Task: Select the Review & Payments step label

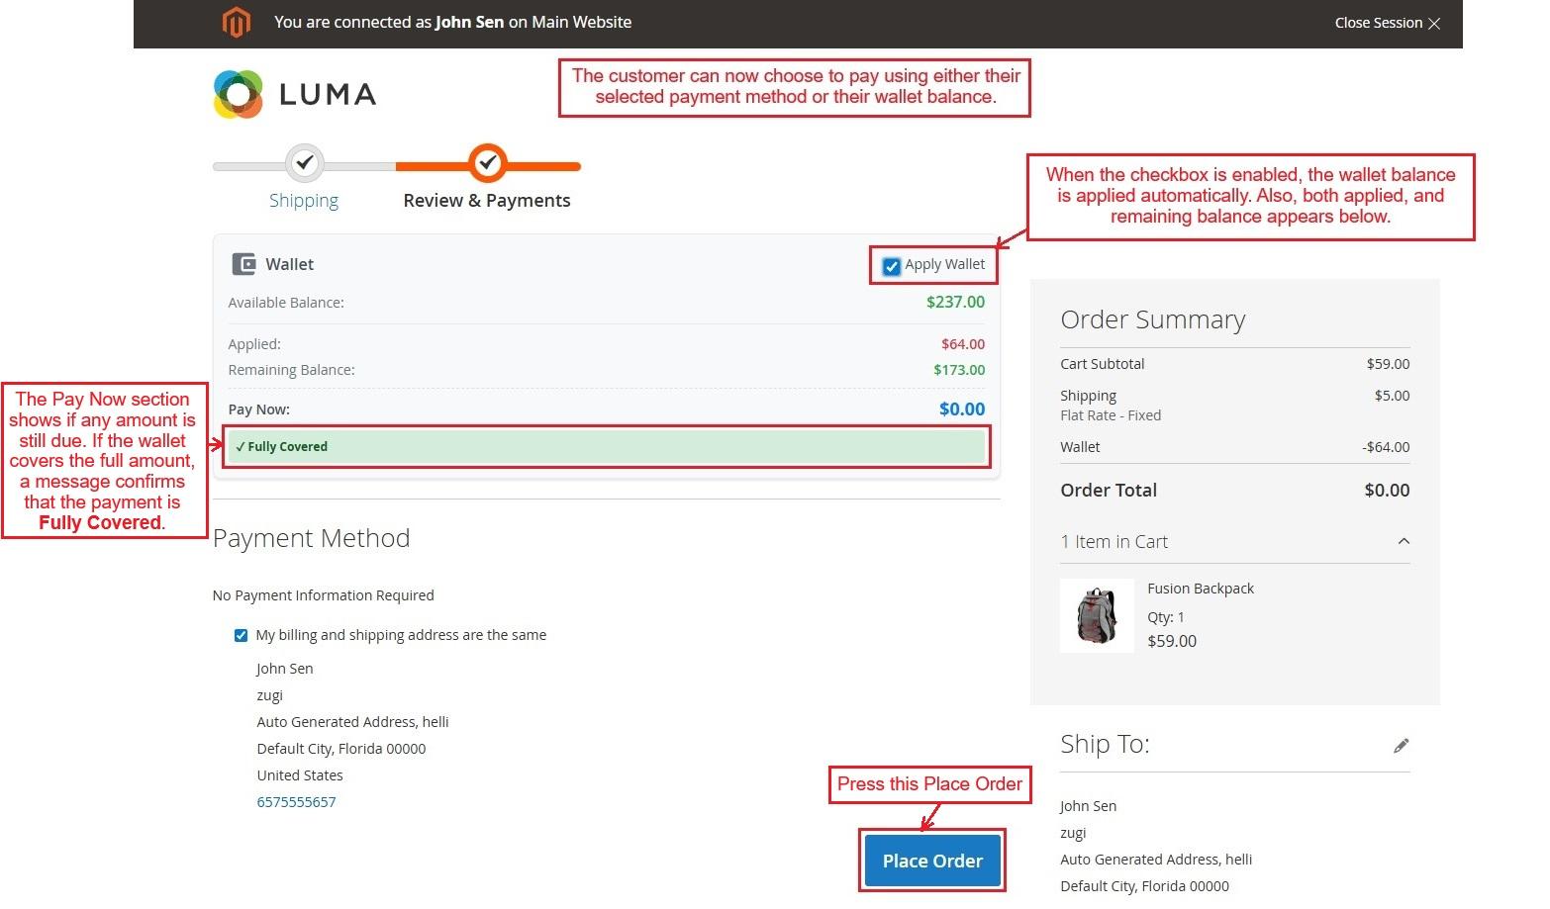Action: (486, 201)
